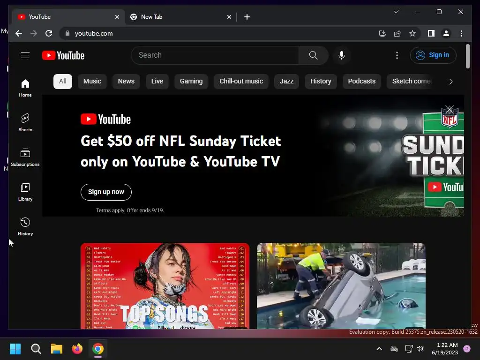Open the clock and date flyout
This screenshot has width=480, height=360.
[x=444, y=349]
